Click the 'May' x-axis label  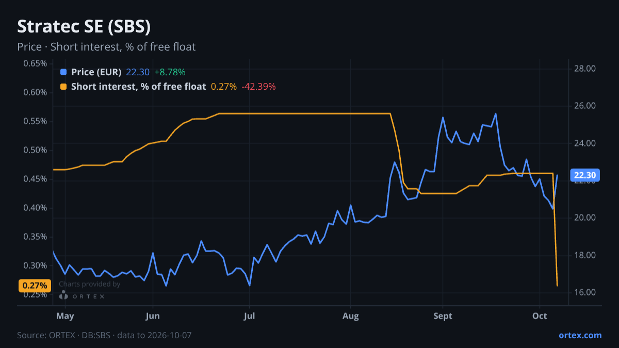pyautogui.click(x=65, y=316)
